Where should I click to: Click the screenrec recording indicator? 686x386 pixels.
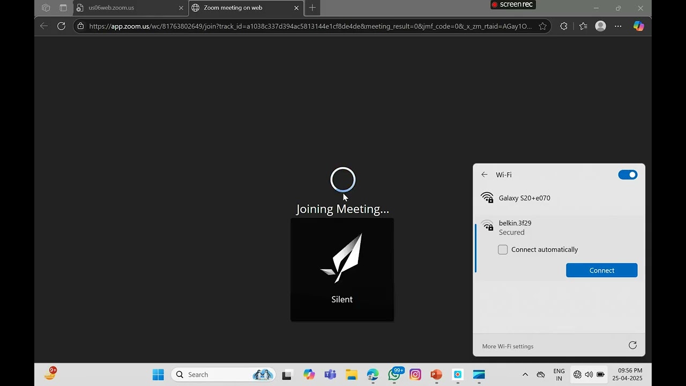pyautogui.click(x=513, y=4)
